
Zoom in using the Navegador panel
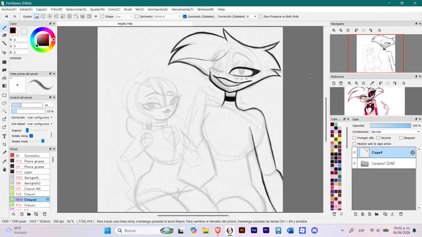pyautogui.click(x=334, y=30)
